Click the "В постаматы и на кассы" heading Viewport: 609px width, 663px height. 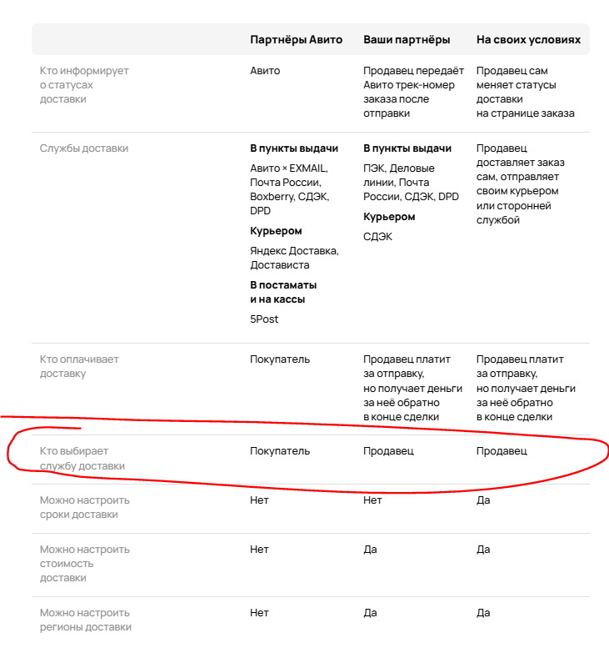point(283,292)
